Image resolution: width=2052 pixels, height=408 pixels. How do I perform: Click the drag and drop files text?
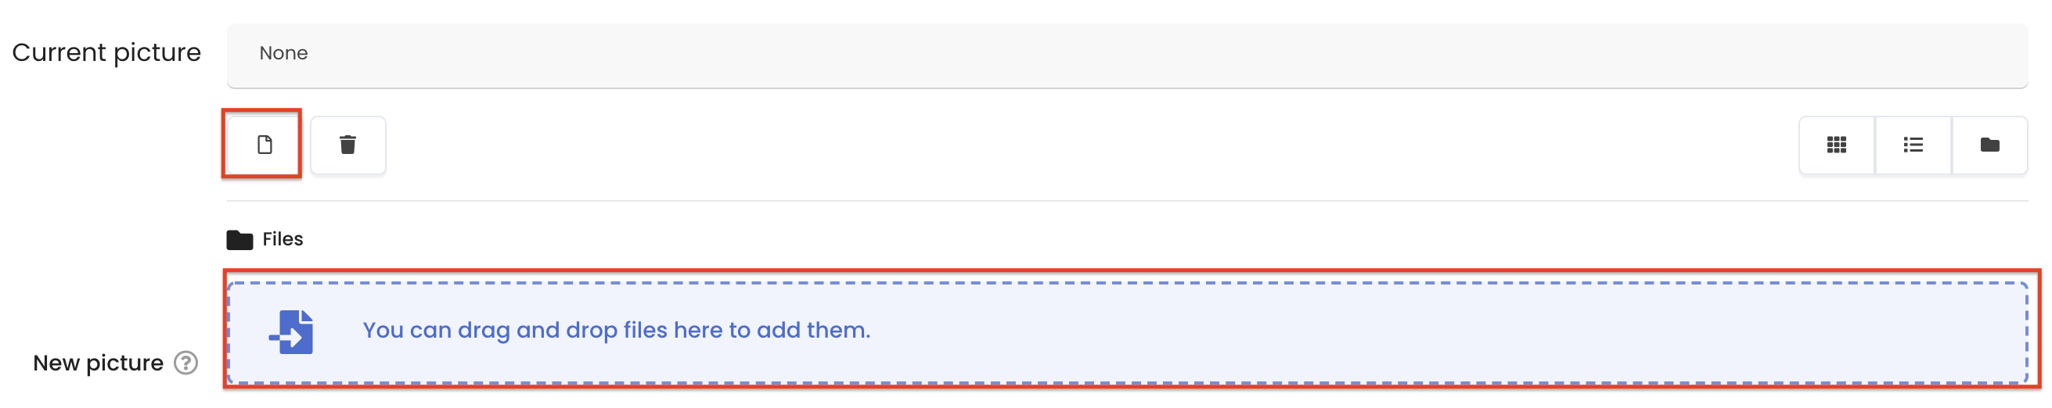tap(616, 330)
